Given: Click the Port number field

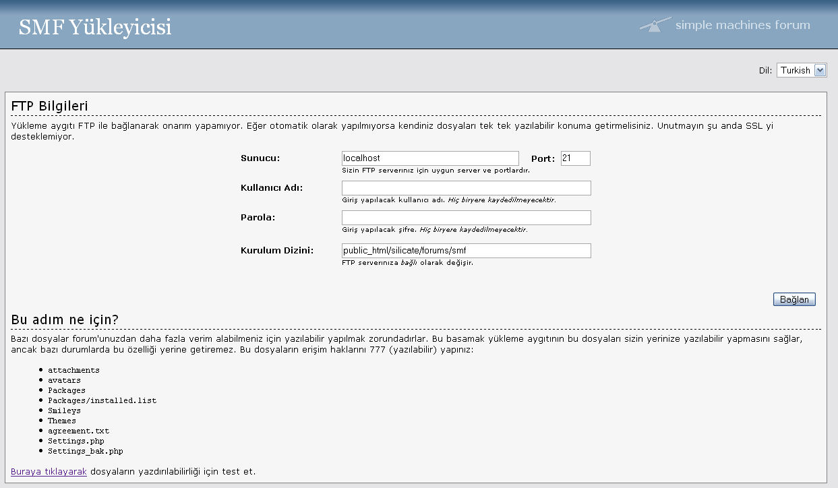Looking at the screenshot, I should pyautogui.click(x=576, y=158).
